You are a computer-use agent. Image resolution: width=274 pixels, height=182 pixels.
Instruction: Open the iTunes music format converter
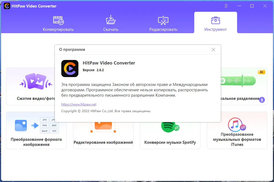[237, 124]
